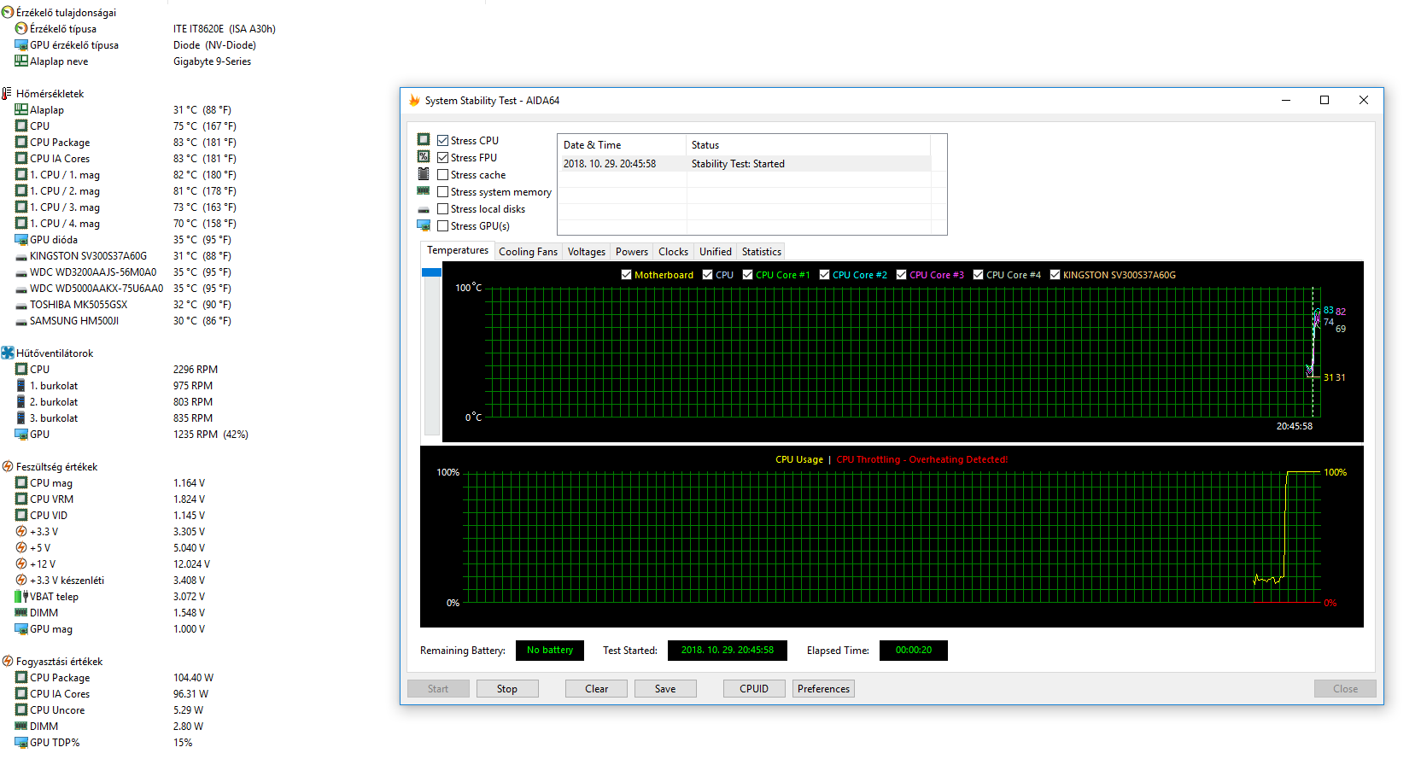
Task: Click the CPU chip icon beside Stress CPU
Action: click(x=424, y=139)
